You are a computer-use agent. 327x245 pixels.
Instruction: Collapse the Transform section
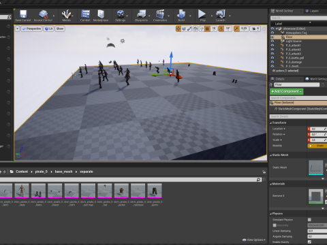coord(270,122)
